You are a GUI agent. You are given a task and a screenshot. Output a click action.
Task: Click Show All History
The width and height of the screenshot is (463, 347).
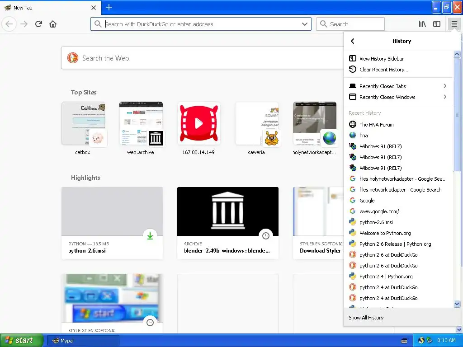402,318
